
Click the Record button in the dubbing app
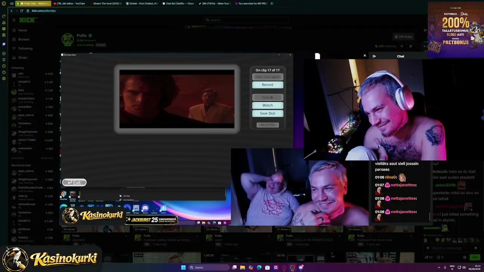(267, 85)
